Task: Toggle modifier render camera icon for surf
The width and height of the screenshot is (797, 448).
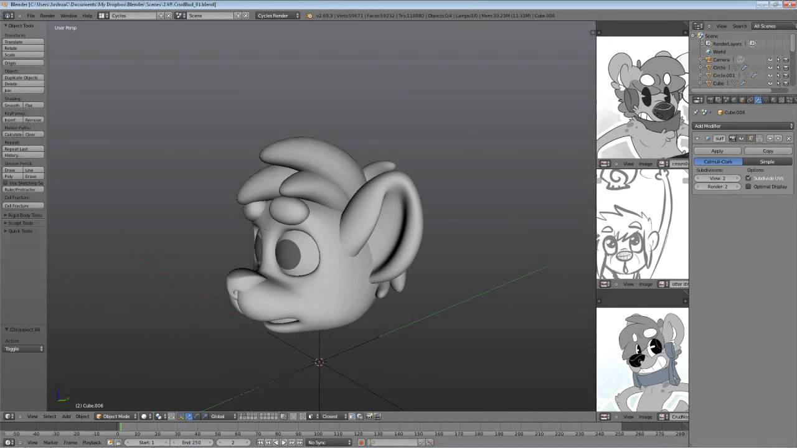Action: 732,138
